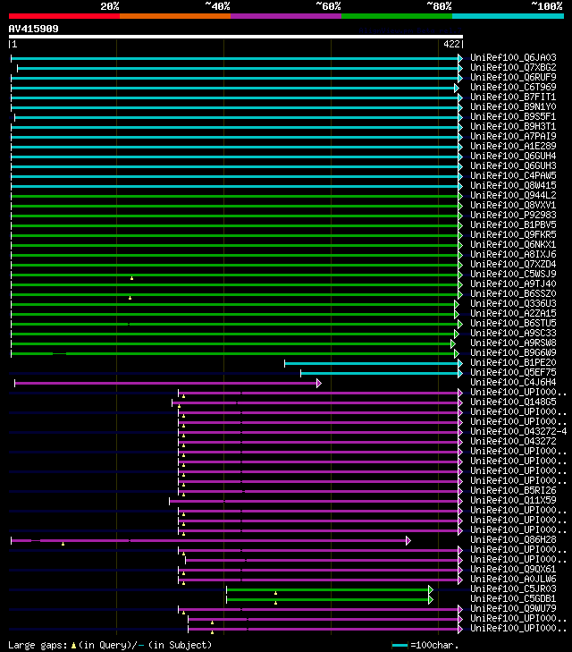Click the red 20% identity legend segment
The height and width of the screenshot is (652, 572).
[x=64, y=16]
